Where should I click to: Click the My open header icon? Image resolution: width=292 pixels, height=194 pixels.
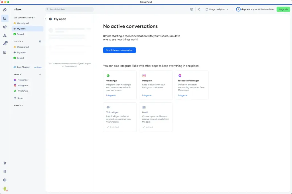(x=50, y=19)
